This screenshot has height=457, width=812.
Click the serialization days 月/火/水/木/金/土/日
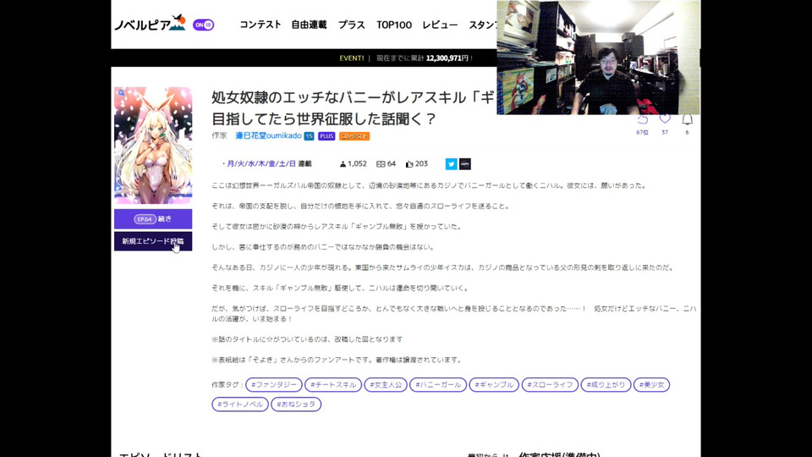[x=261, y=163]
